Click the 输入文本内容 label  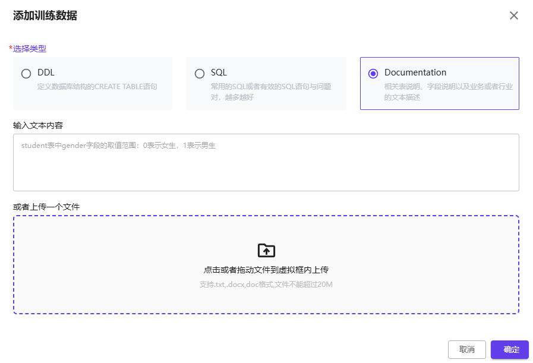click(x=38, y=125)
